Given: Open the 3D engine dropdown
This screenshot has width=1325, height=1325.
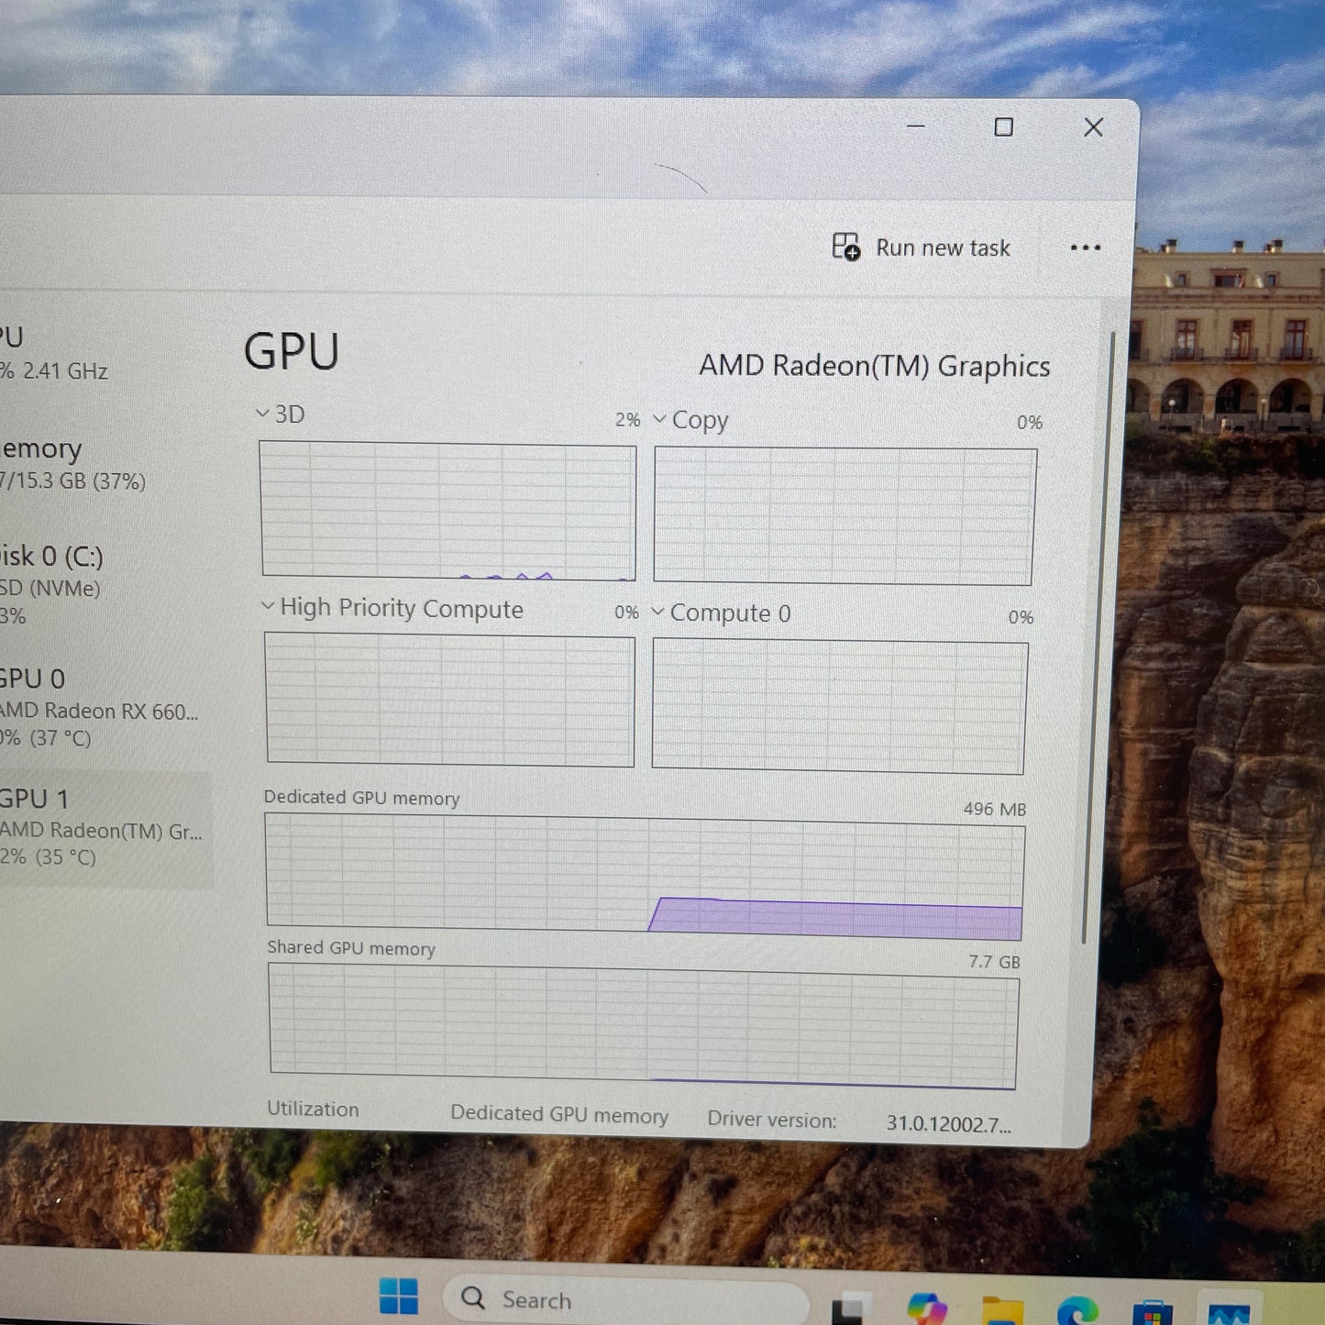Looking at the screenshot, I should click(x=262, y=414).
